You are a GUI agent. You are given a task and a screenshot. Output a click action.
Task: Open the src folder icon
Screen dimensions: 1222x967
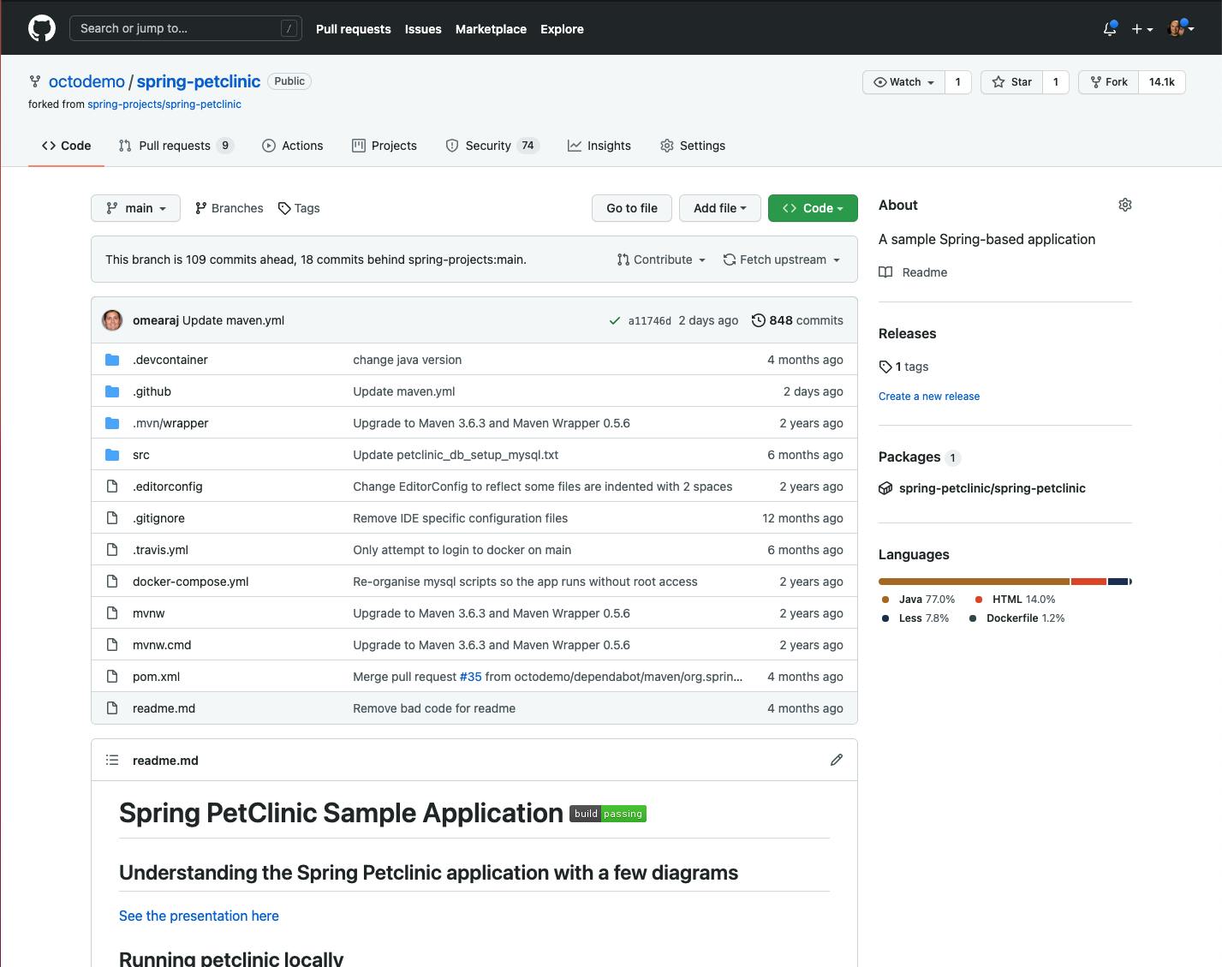pyautogui.click(x=112, y=454)
